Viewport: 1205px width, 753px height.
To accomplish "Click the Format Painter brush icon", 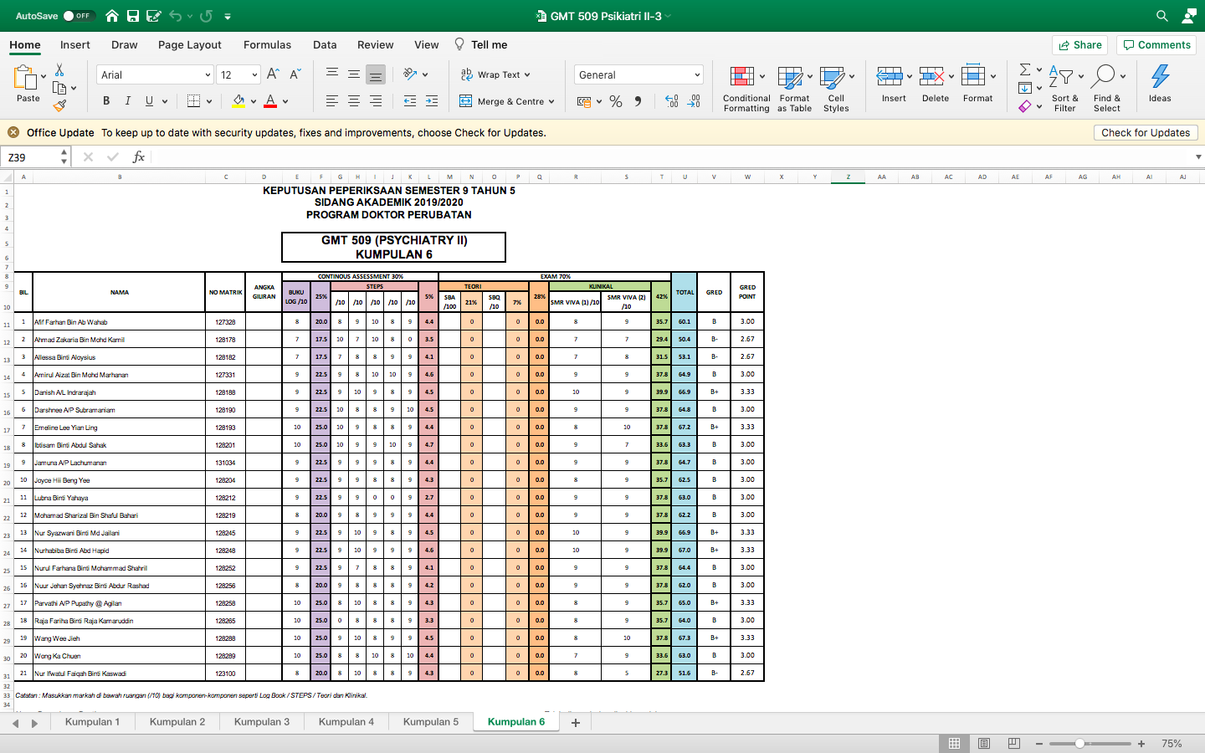I will click(x=59, y=105).
